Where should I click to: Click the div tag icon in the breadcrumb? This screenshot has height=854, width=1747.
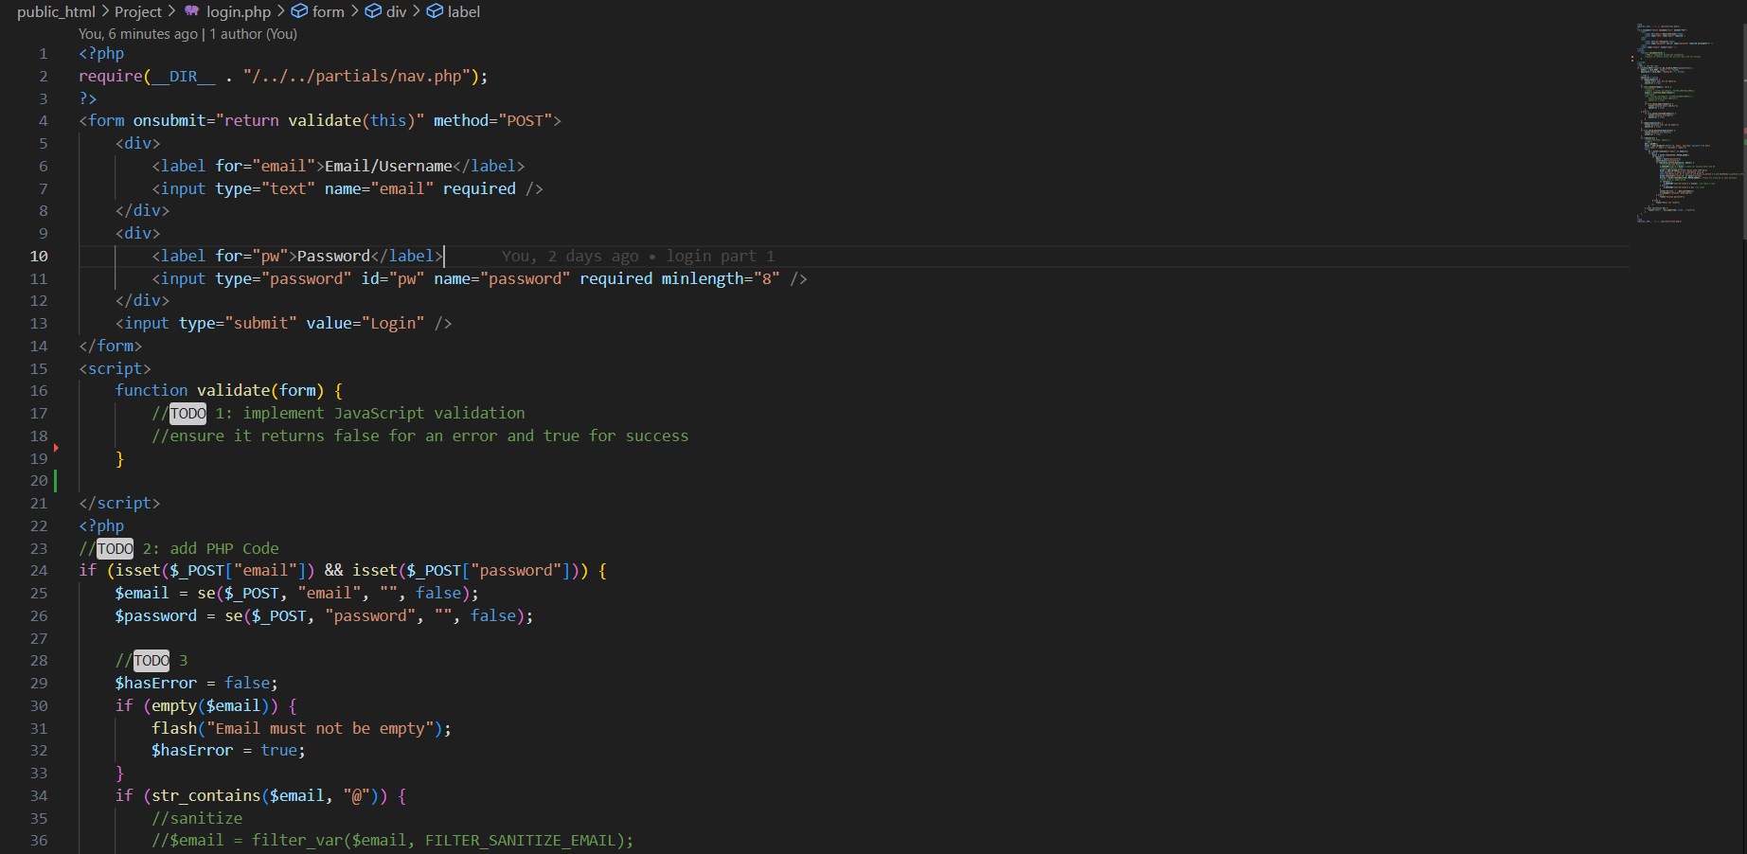click(x=373, y=11)
